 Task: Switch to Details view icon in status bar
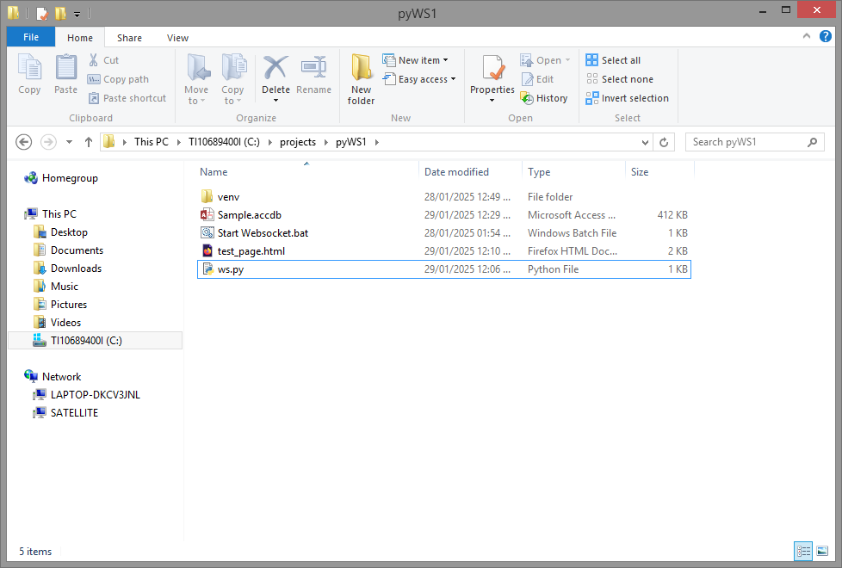tap(803, 552)
